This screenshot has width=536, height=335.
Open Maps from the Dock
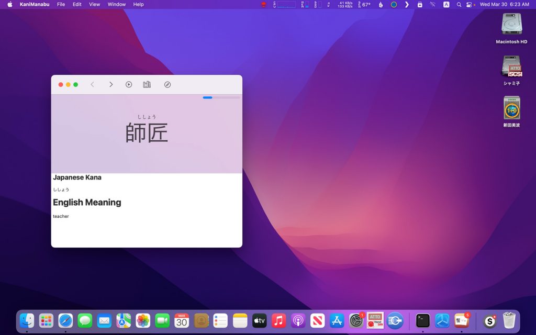(x=124, y=321)
